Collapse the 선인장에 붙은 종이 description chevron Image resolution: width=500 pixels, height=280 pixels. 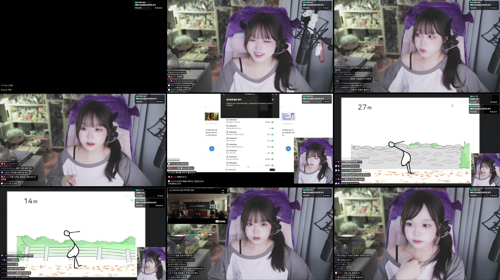tap(273, 100)
